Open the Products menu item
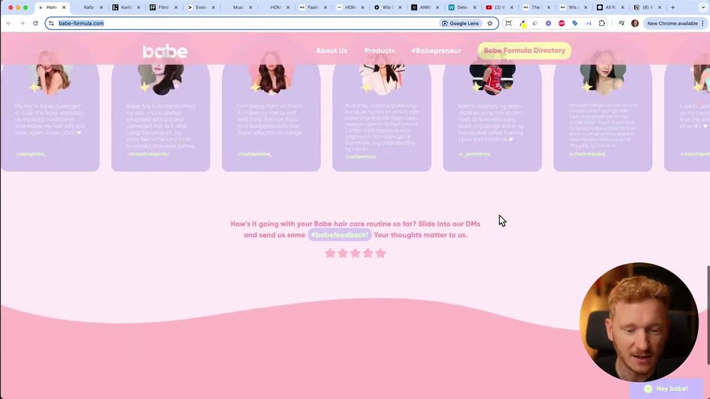The image size is (710, 399). 379,50
